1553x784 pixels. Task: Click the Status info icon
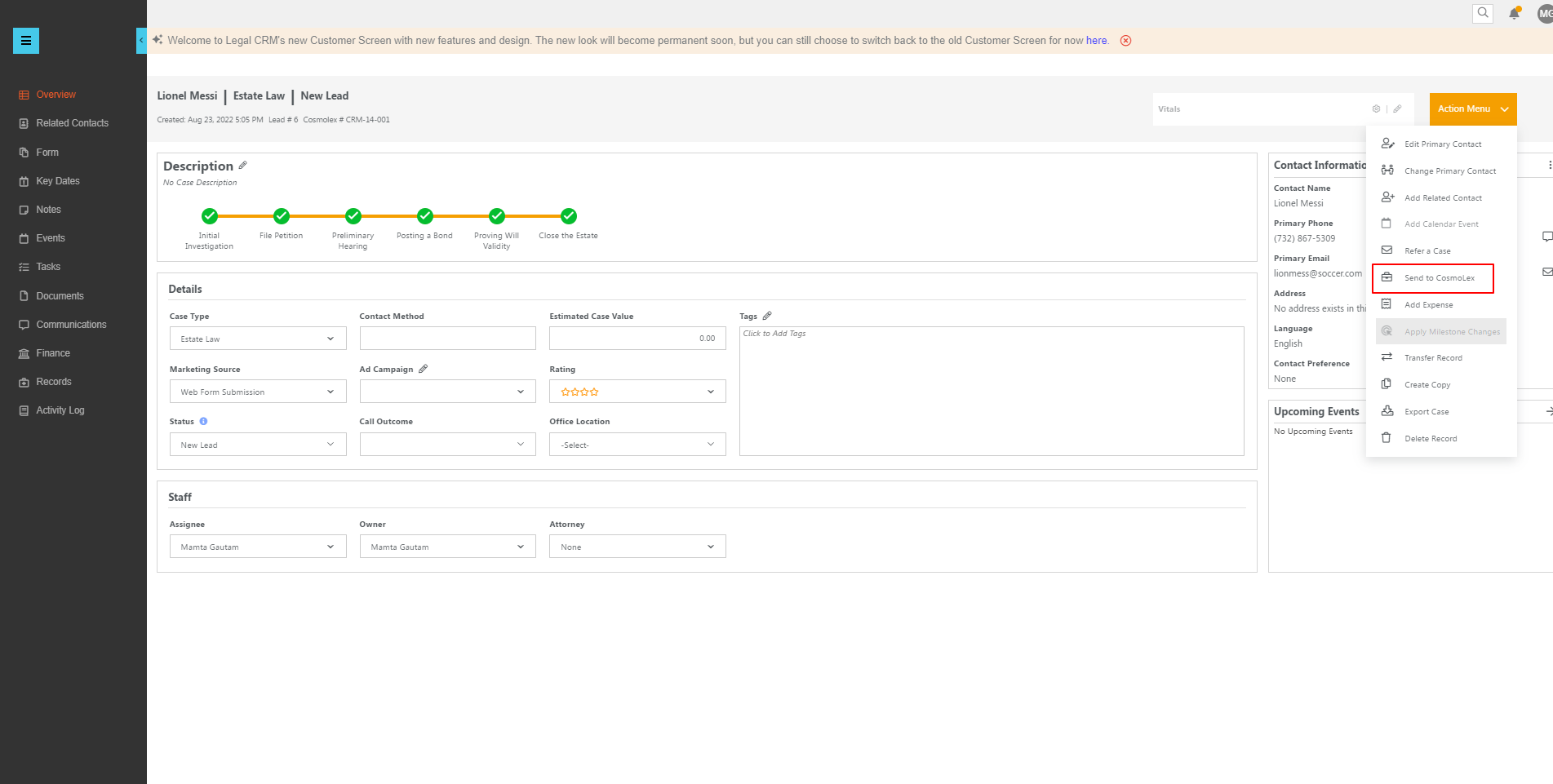[x=203, y=422]
